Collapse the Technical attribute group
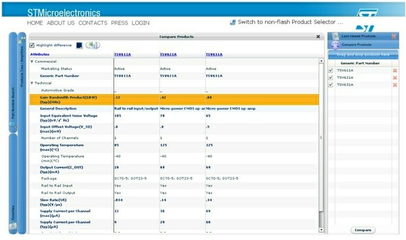Screen dimensions: 406x240 click(32, 83)
